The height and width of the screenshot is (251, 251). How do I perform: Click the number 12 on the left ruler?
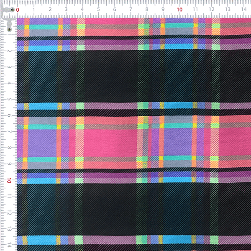pos(9,213)
